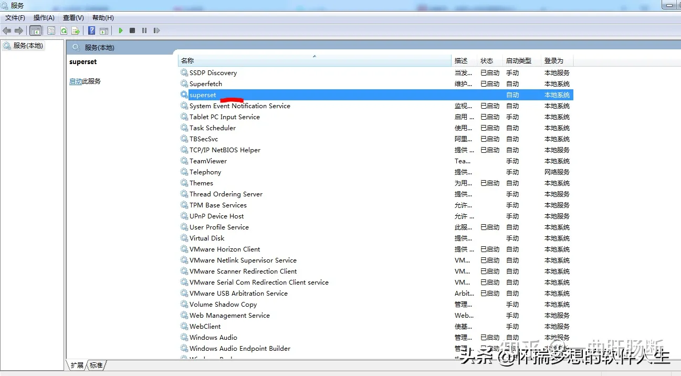Screen dimensions: 681x376
Task: Sort list by 名称 column header
Action: (x=187, y=61)
